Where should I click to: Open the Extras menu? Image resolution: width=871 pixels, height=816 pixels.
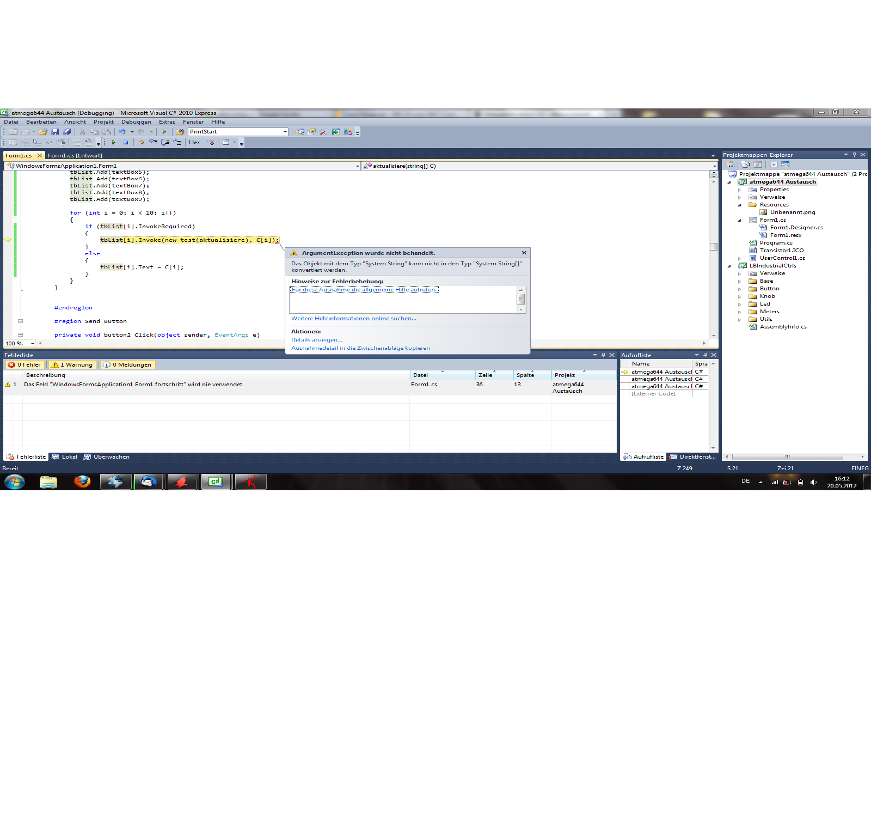pos(167,122)
